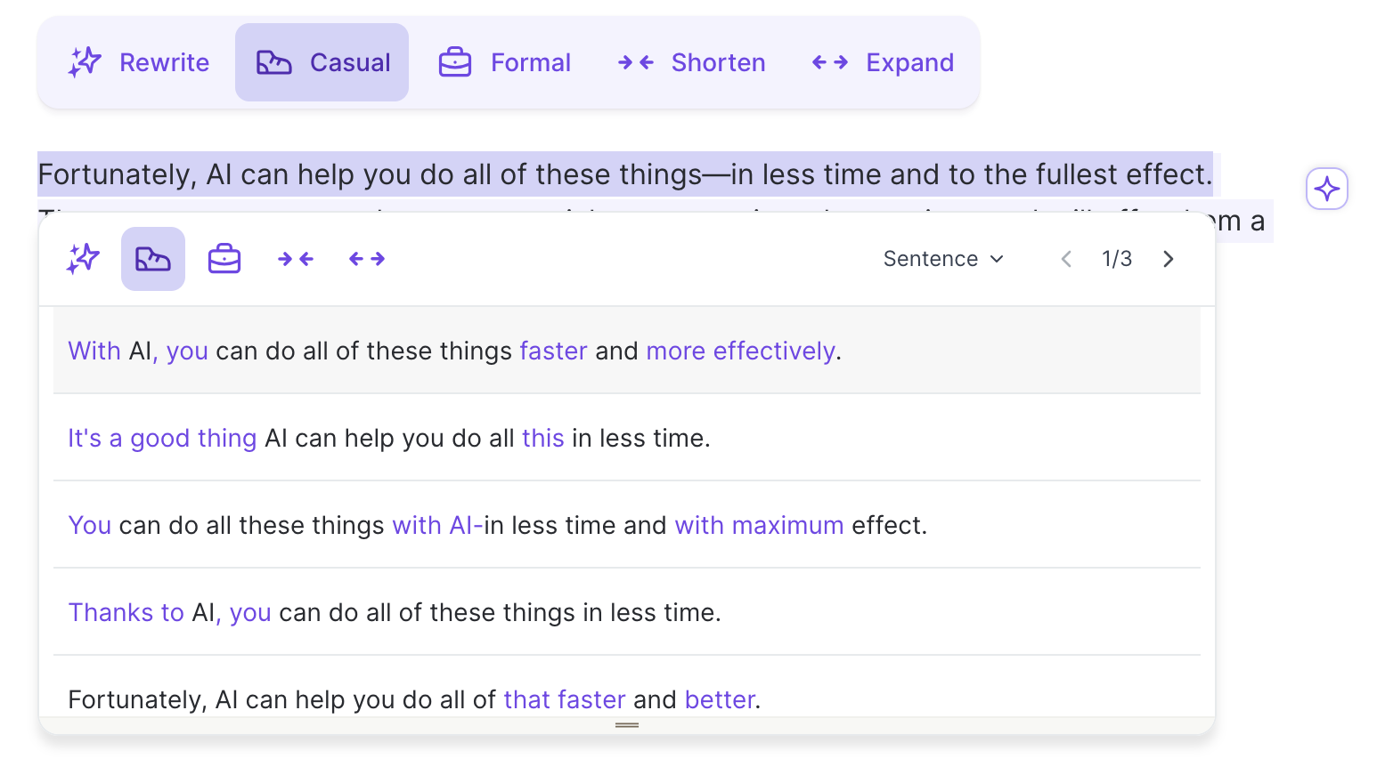This screenshot has height=783, width=1377.
Task: Select the Casual shoe icon in the popup
Action: click(x=153, y=259)
